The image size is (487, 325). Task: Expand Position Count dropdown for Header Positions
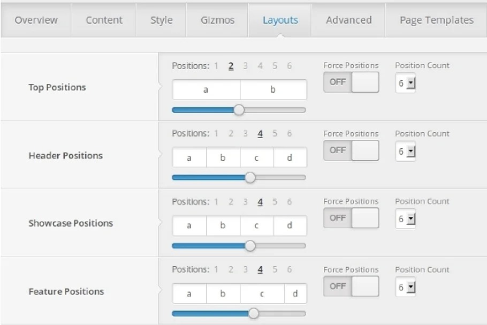point(406,152)
